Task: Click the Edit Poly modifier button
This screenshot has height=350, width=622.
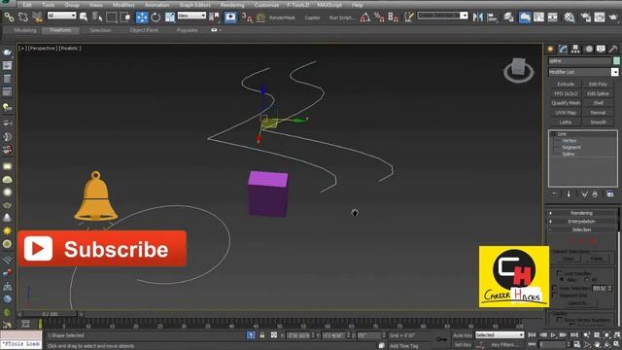Action: point(599,84)
